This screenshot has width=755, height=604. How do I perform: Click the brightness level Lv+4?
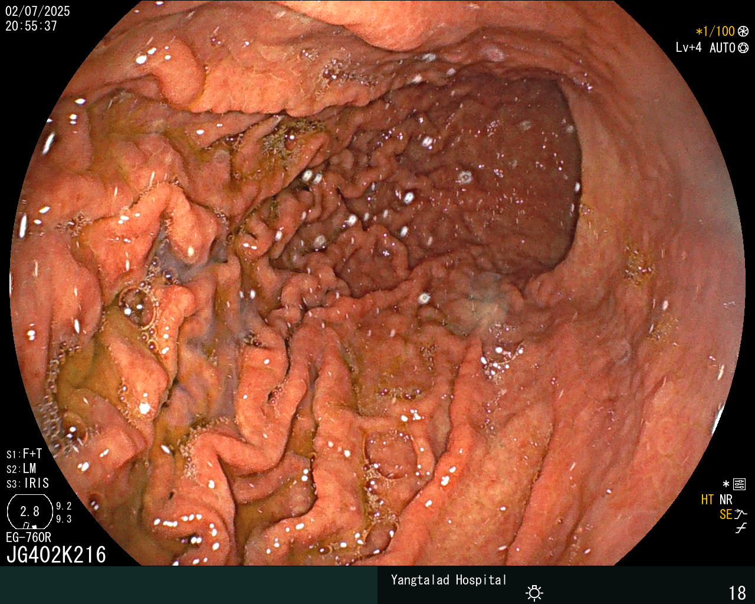689,48
